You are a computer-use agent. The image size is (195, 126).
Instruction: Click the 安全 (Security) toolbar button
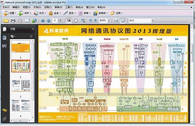point(54,13)
